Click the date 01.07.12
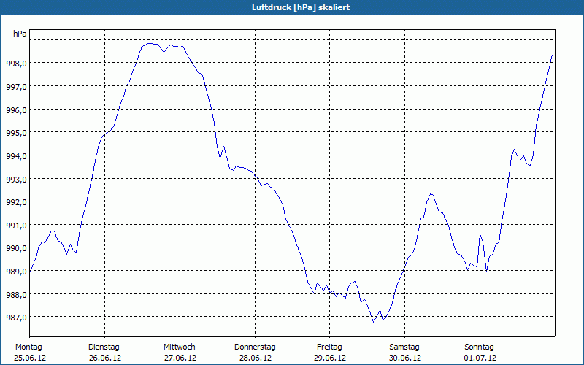584x365 pixels. point(480,358)
